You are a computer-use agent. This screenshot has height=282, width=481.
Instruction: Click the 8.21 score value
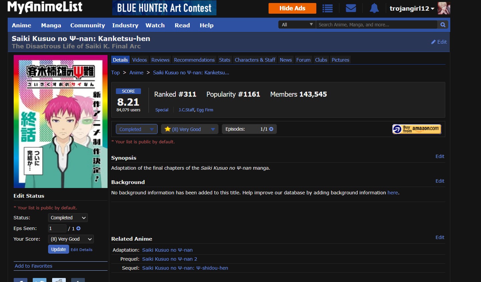tap(128, 102)
